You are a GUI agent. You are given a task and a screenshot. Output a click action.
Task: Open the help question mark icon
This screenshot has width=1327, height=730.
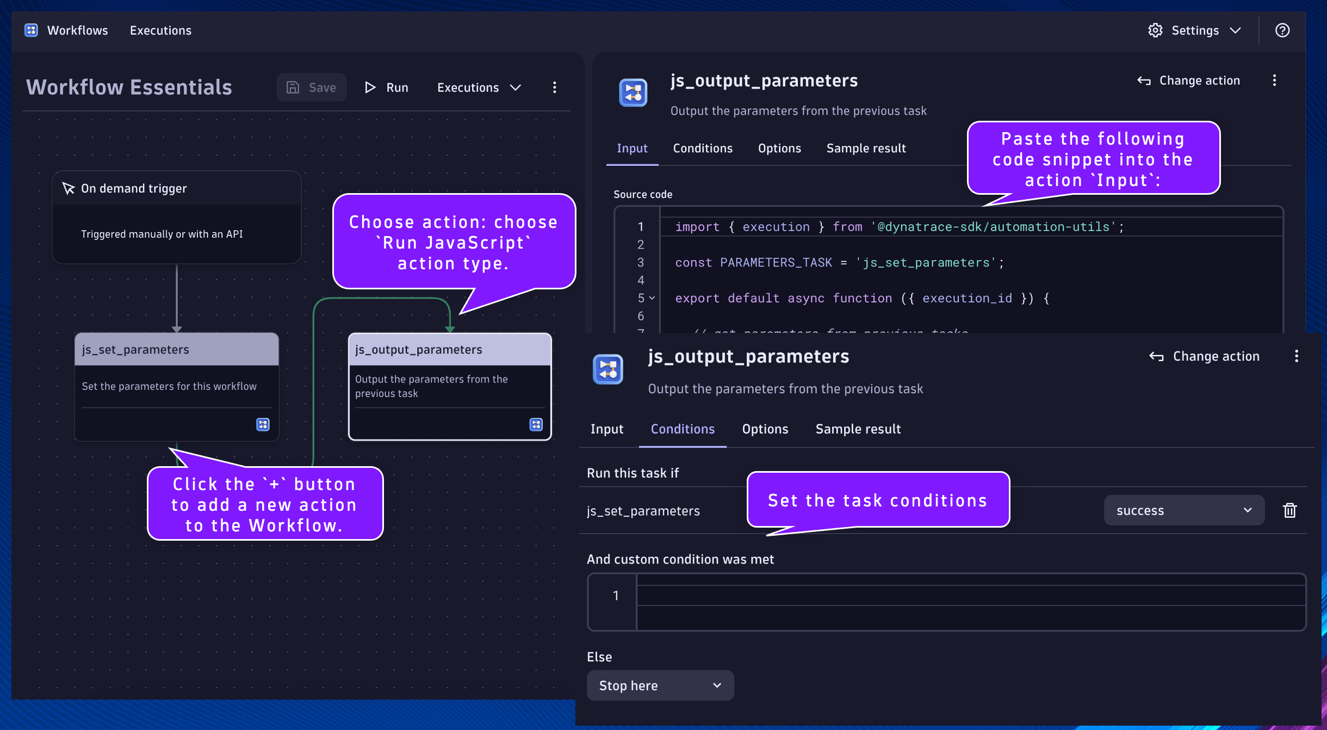coord(1282,30)
